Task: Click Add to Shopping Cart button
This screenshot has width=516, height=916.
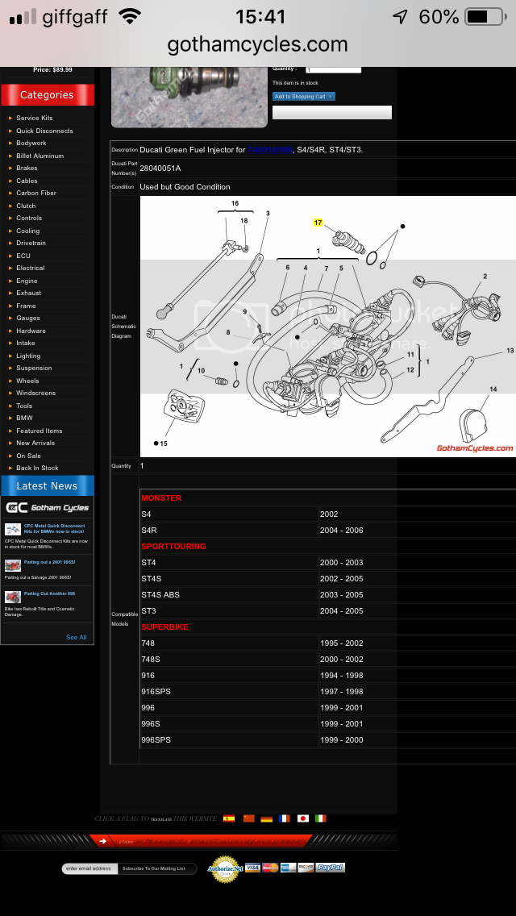Action: 304,97
